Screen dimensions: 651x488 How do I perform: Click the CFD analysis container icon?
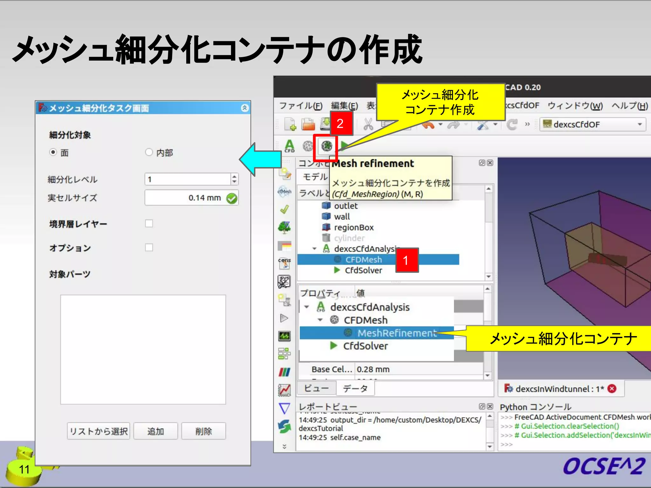289,146
